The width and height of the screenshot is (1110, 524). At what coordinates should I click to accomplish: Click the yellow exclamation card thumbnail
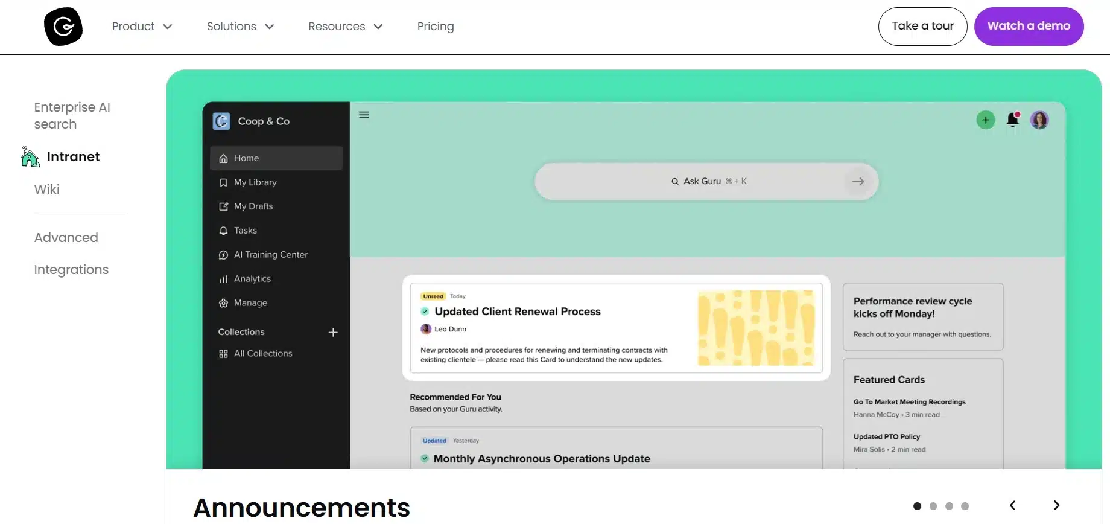[x=756, y=328]
